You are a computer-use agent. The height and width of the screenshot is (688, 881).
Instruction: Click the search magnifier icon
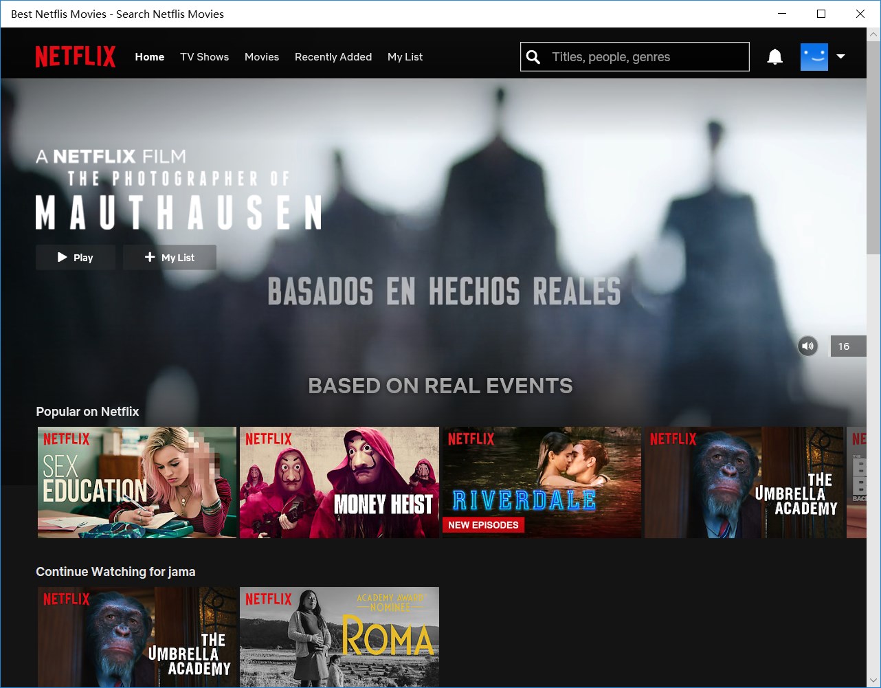[x=533, y=57]
